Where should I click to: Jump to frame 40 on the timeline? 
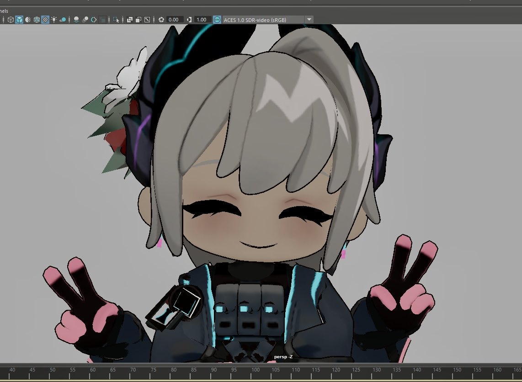12,370
